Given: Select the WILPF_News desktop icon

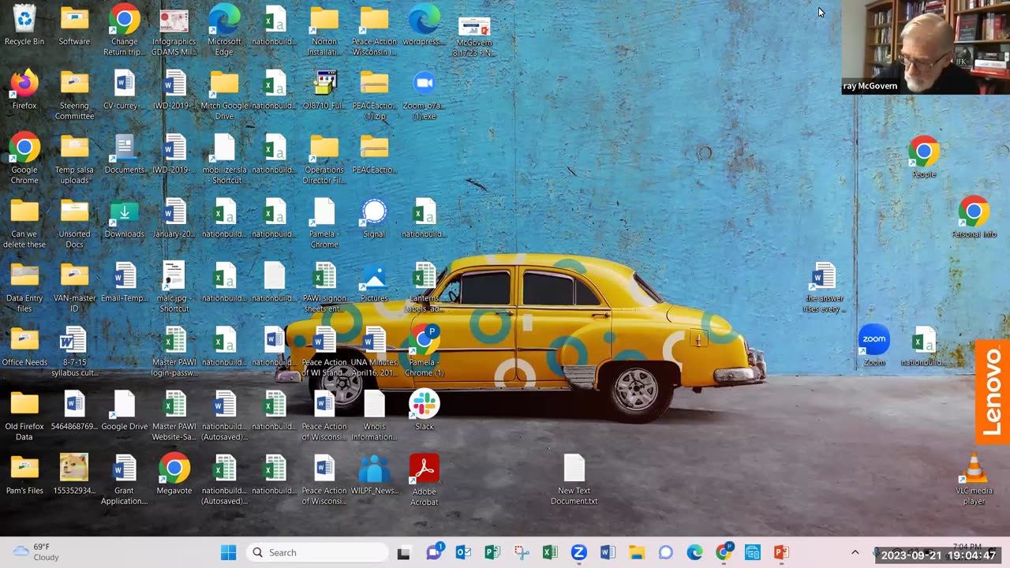Looking at the screenshot, I should (x=374, y=474).
